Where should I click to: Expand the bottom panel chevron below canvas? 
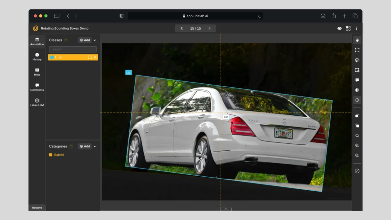(226, 209)
